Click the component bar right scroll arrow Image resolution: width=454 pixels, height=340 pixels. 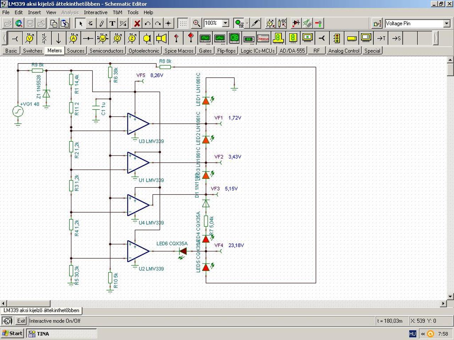(436, 38)
